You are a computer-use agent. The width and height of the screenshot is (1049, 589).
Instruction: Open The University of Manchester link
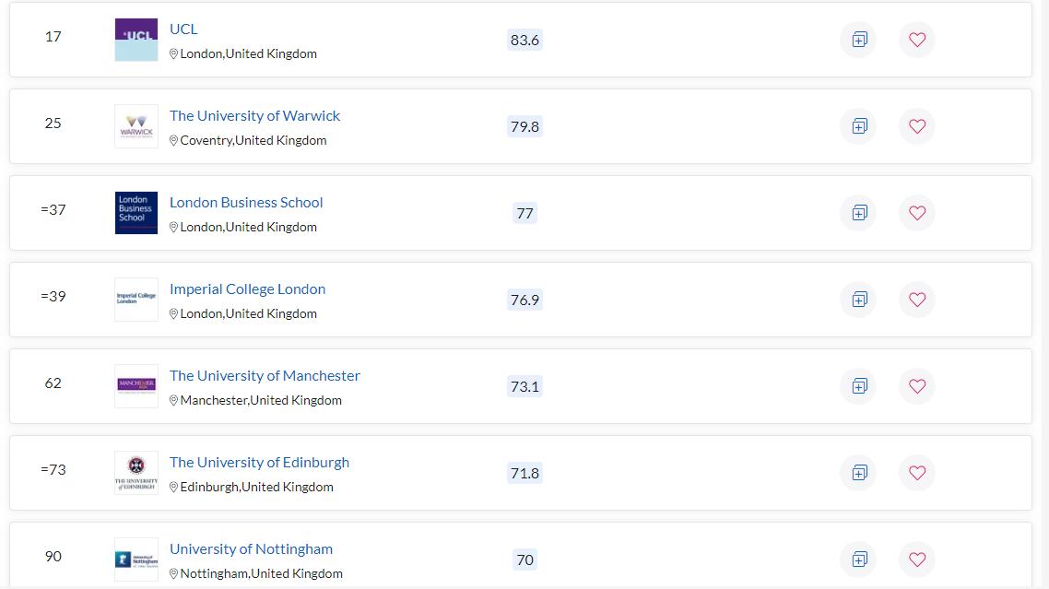[x=265, y=376]
